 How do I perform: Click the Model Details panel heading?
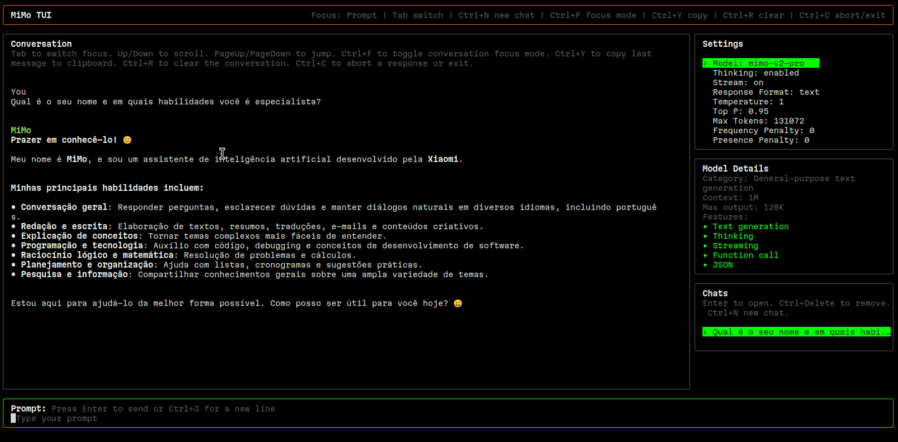[735, 169]
